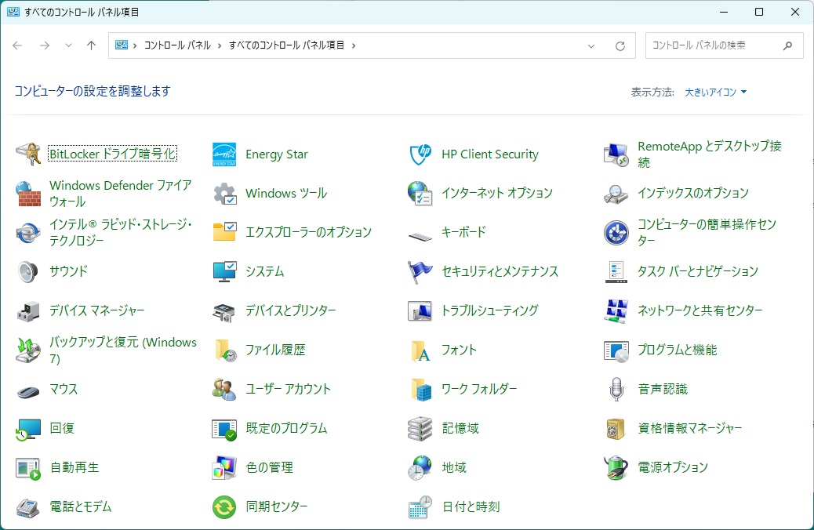
Task: Open the システム monitor icon
Action: tap(224, 271)
